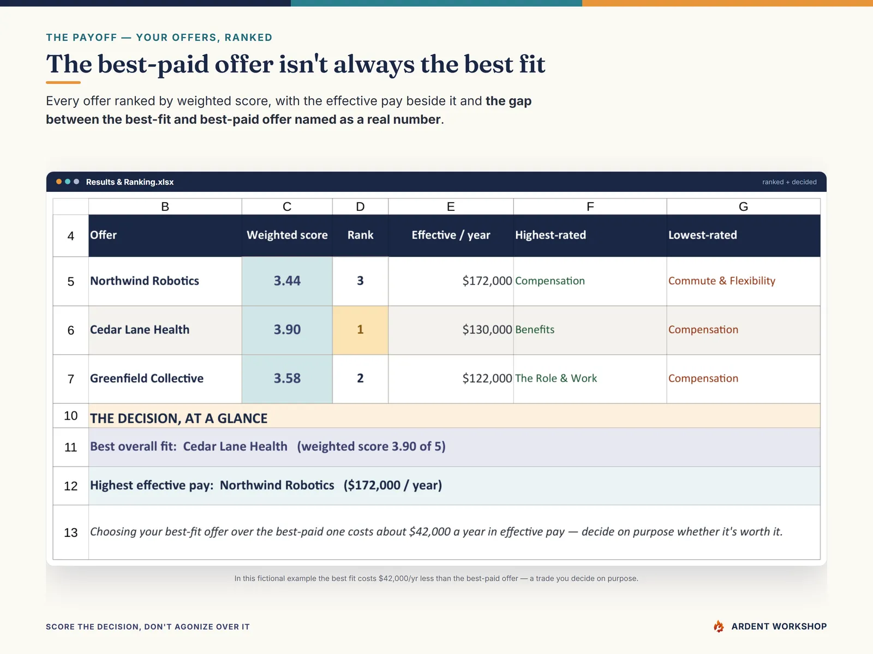Click the 3.90 weighted score cell

coord(287,330)
